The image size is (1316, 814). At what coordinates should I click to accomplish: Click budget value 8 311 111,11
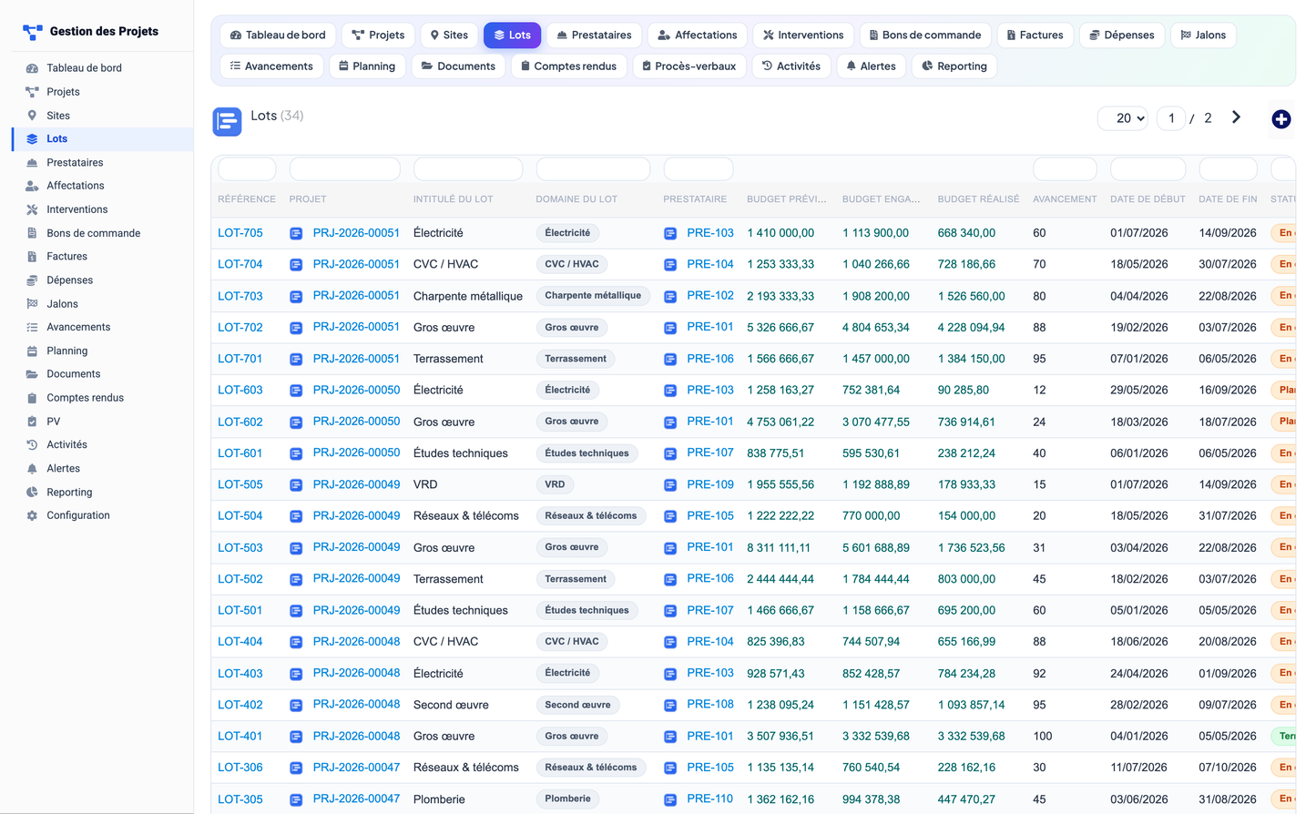pos(779,547)
